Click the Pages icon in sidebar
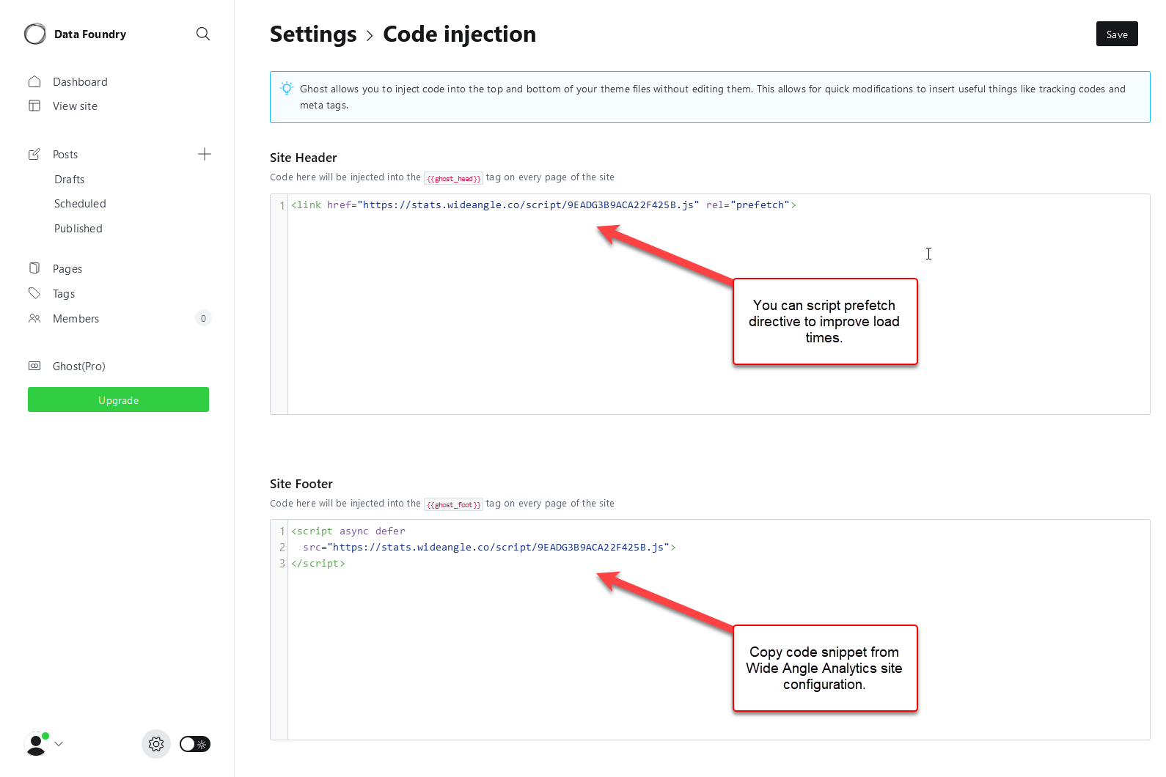The height and width of the screenshot is (777, 1166). coord(34,268)
